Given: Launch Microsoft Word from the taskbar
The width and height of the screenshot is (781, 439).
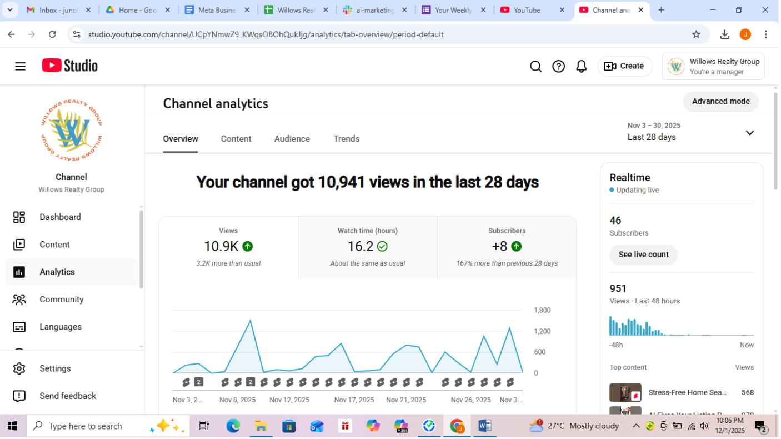Looking at the screenshot, I should click(x=484, y=426).
